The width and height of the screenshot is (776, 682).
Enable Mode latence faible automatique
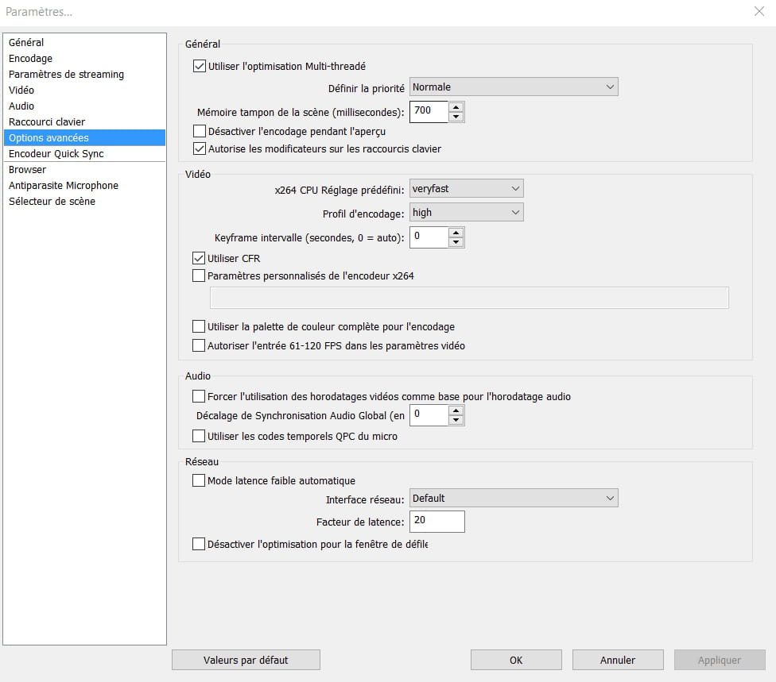point(199,480)
